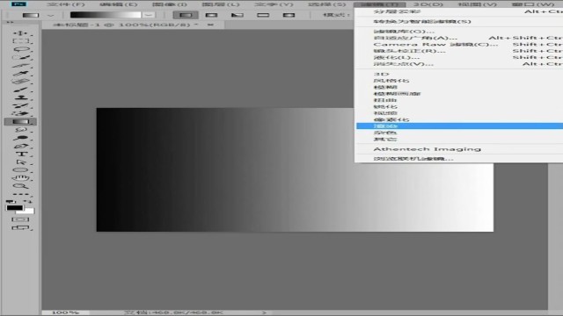Click the black foreground color swatch
Screen dimensions: 563x316
point(15,208)
